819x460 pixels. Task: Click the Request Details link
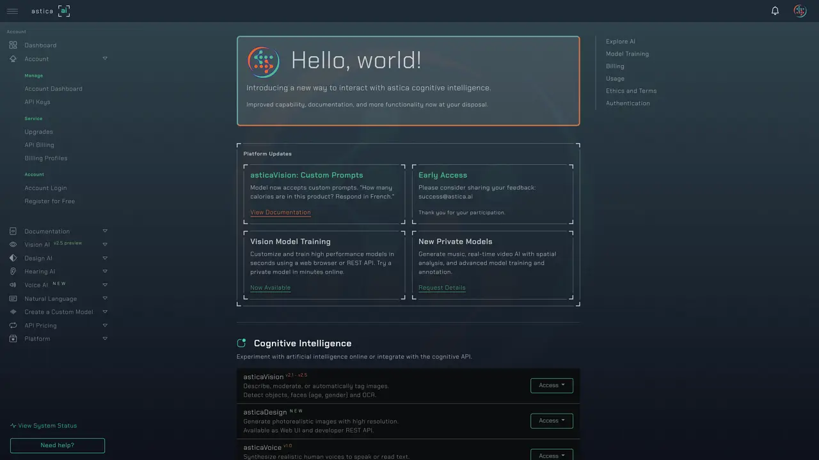441,287
